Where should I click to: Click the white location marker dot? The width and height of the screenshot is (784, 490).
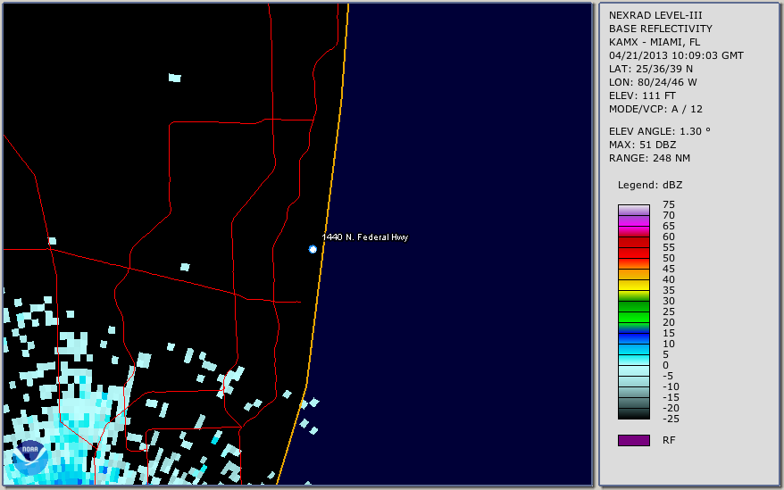[x=313, y=249]
